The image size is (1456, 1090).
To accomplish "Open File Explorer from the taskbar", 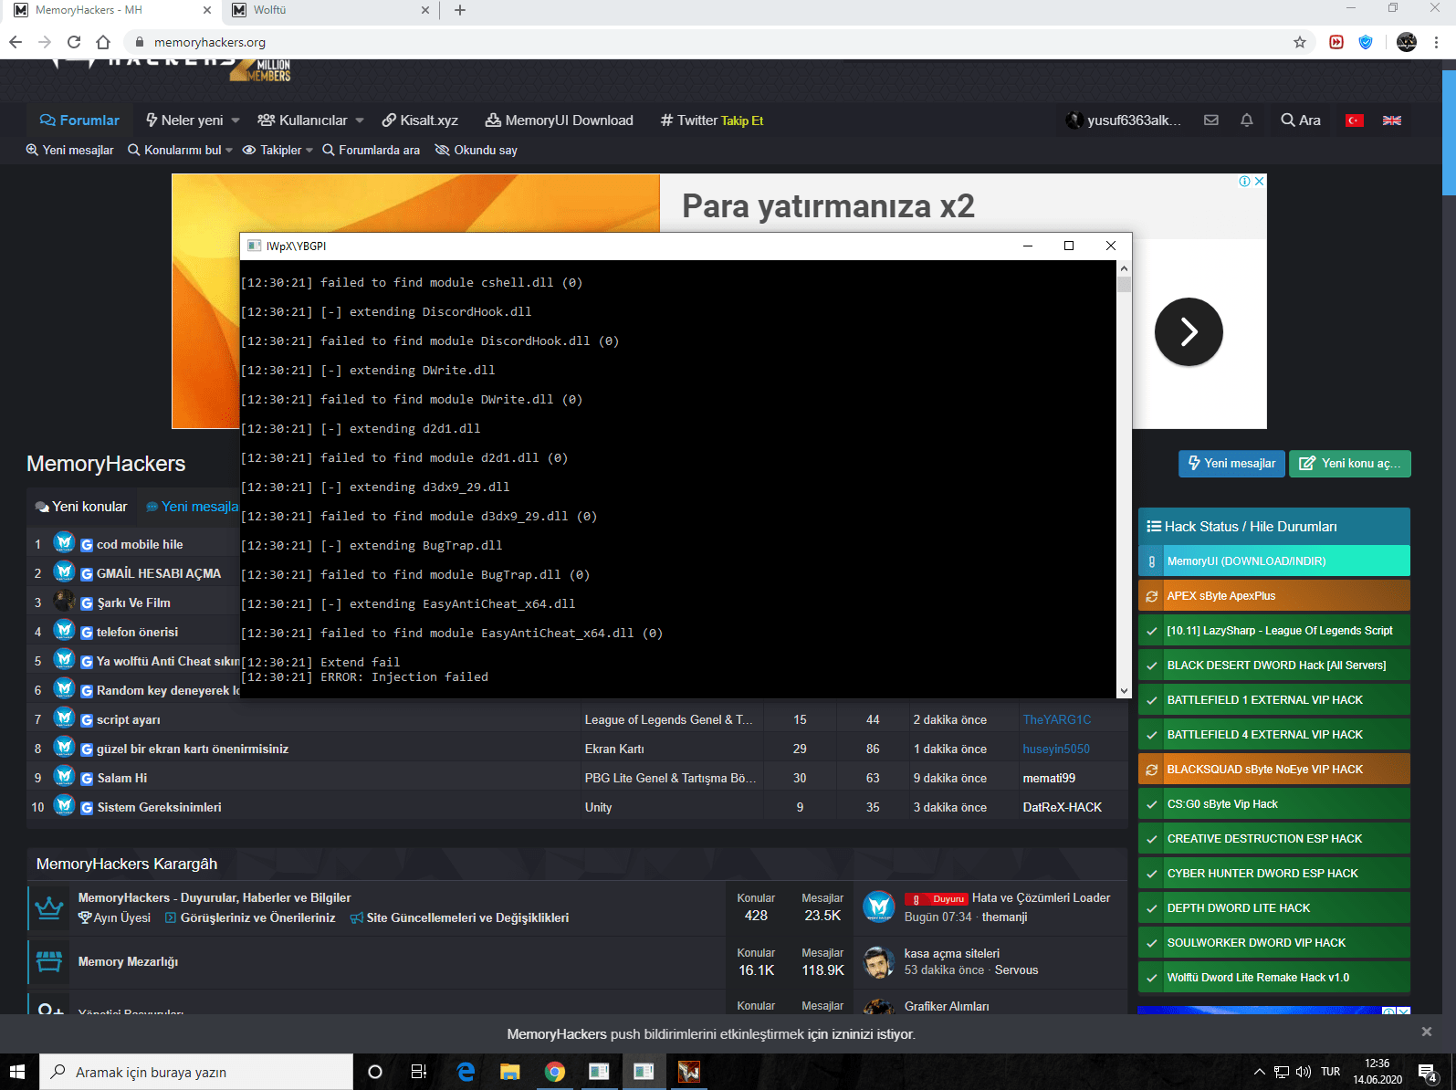I will tap(510, 1072).
